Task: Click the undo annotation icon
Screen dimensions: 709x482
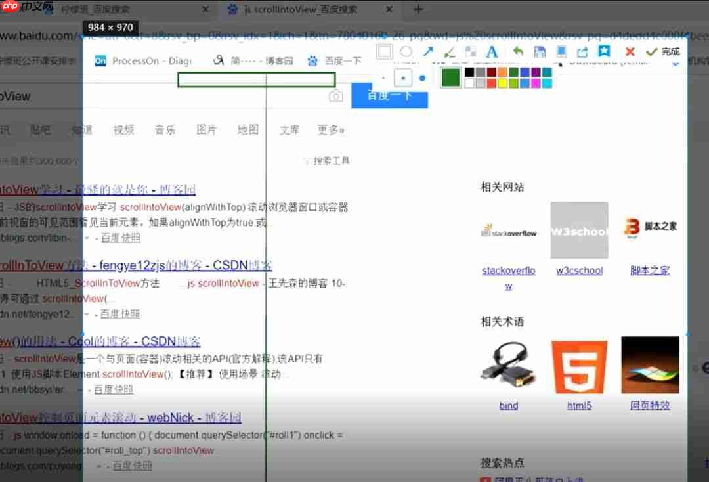Action: point(518,52)
